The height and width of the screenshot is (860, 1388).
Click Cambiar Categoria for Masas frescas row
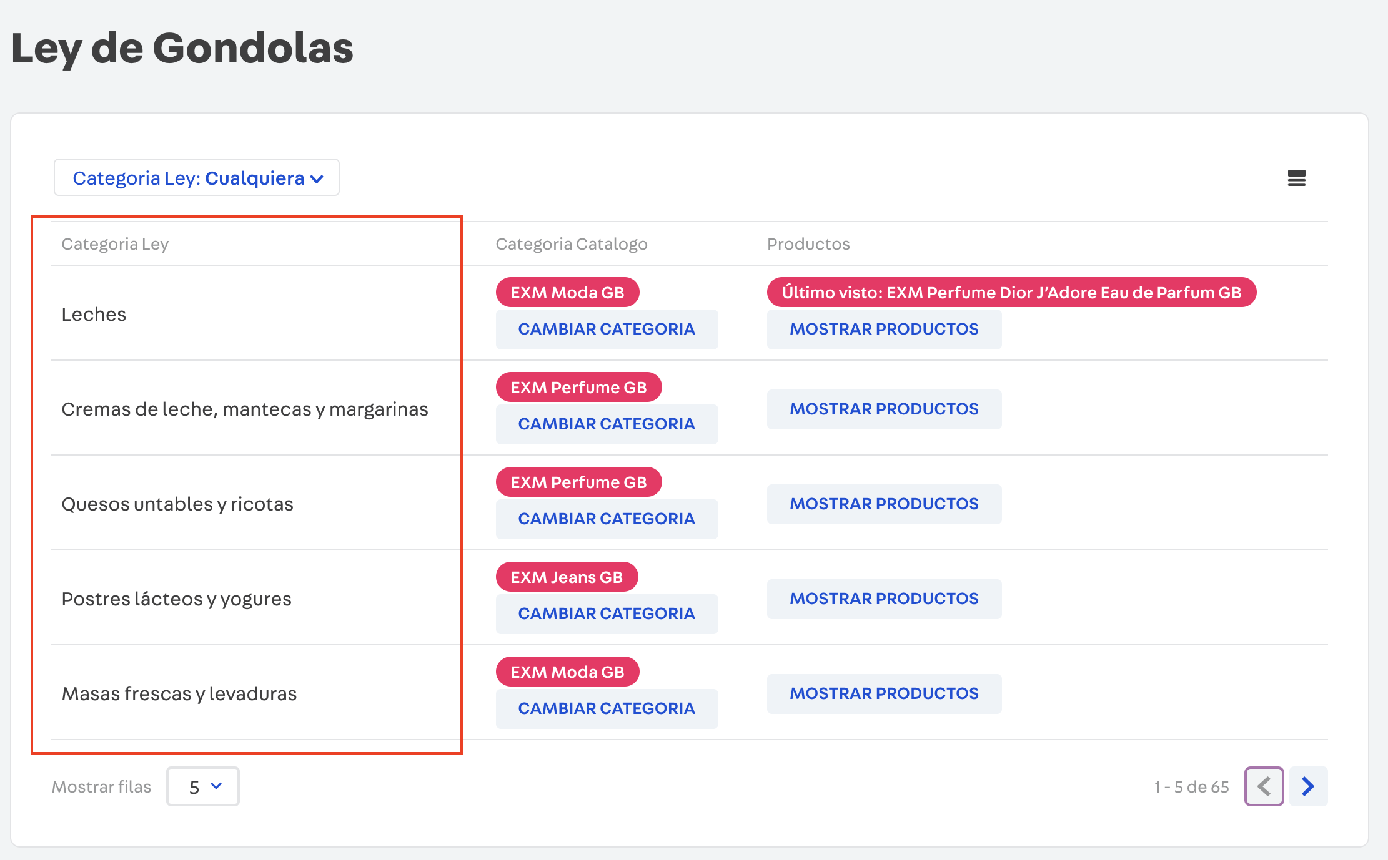click(x=607, y=709)
